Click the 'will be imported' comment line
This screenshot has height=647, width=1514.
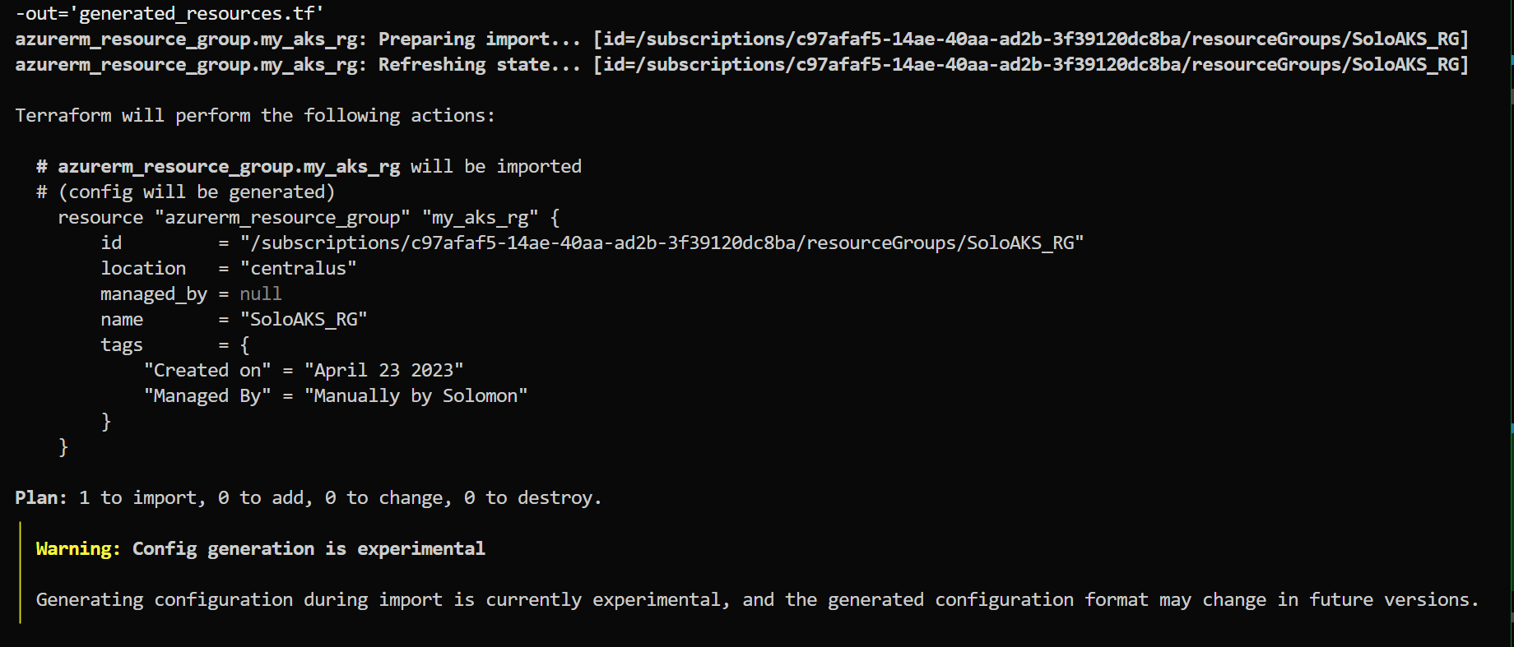(x=309, y=167)
